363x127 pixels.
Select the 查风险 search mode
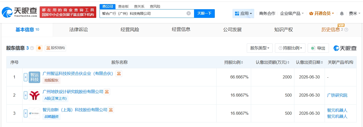click(x=155, y=6)
